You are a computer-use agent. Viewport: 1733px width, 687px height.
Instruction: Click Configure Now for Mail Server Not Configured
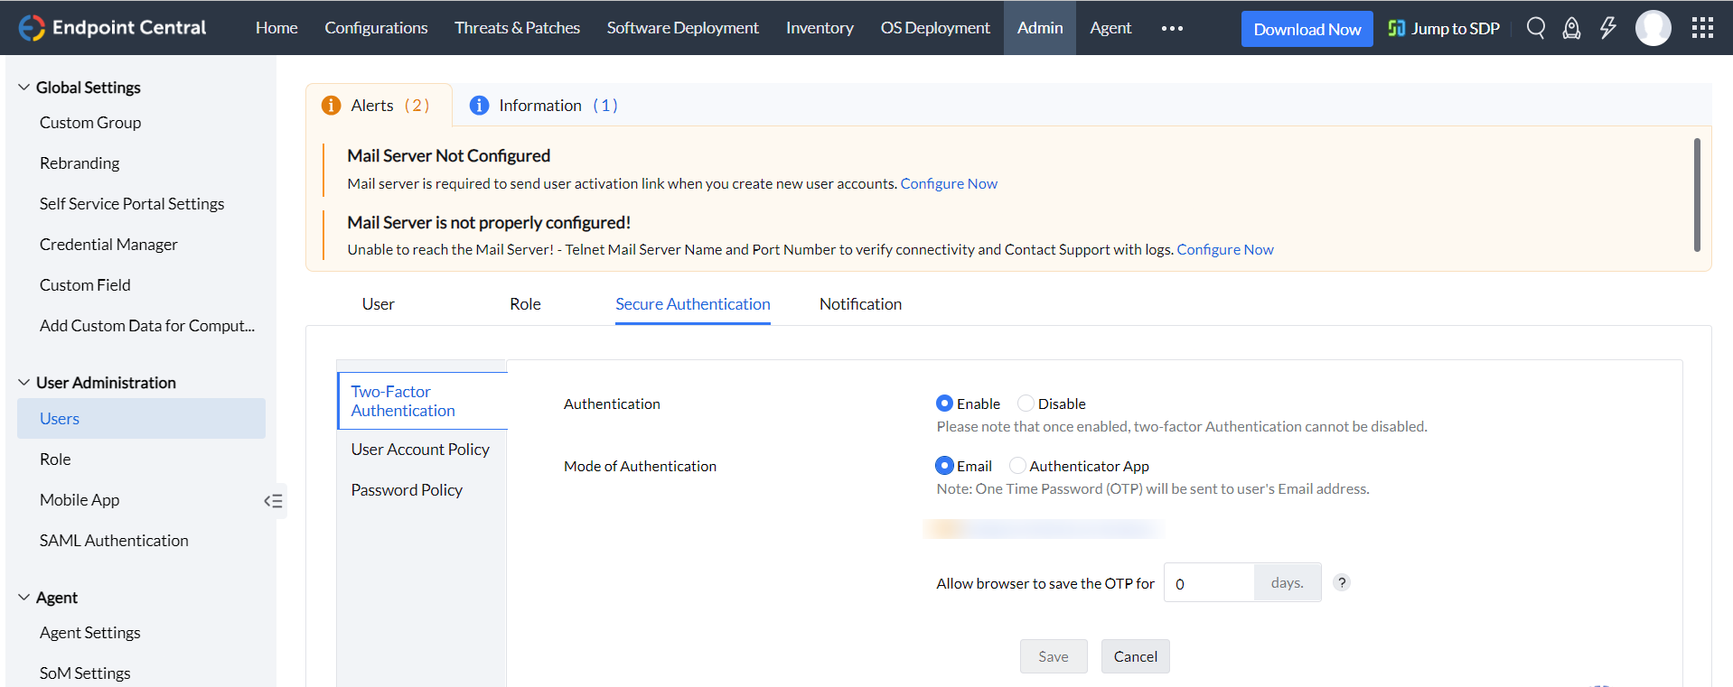coord(949,183)
